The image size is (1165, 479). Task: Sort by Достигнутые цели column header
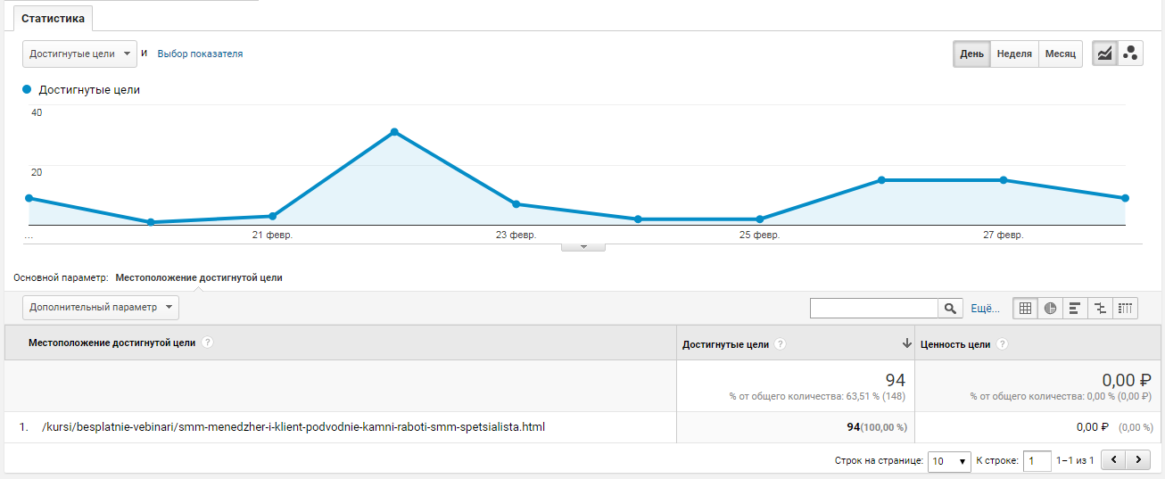point(725,344)
